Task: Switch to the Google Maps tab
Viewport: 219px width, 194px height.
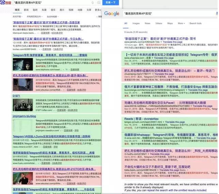Action: pos(170,23)
